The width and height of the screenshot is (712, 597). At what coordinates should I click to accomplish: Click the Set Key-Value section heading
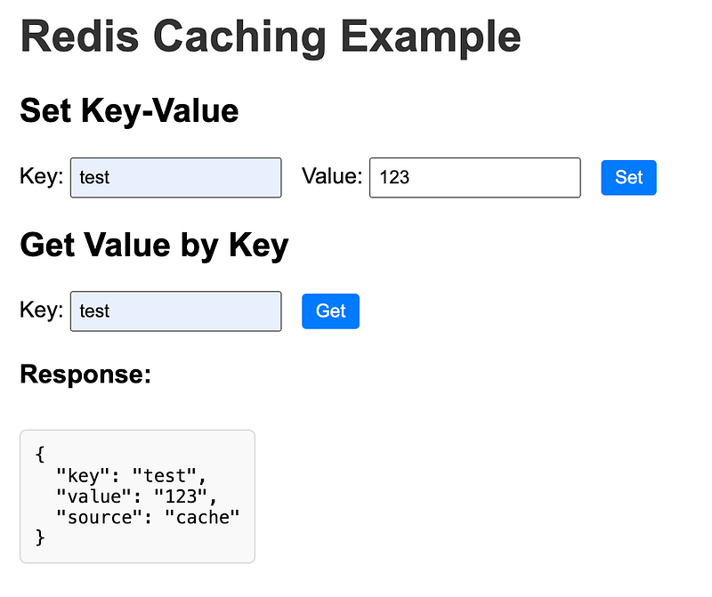(x=129, y=112)
